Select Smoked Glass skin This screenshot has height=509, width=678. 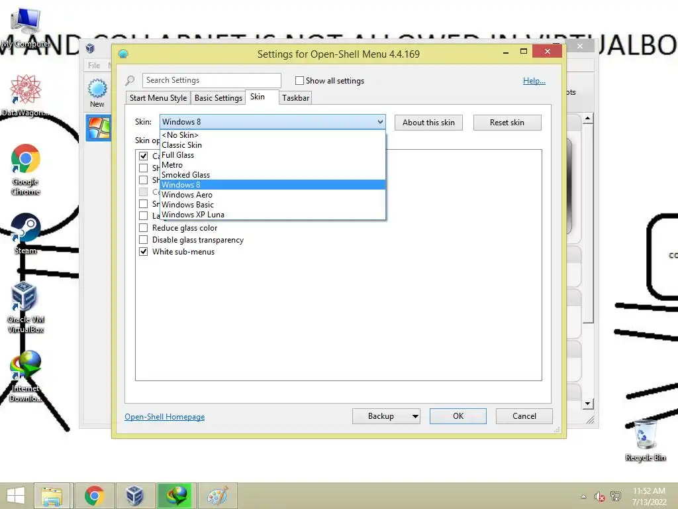pos(272,175)
